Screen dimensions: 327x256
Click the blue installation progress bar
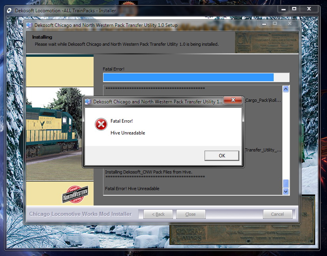pyautogui.click(x=196, y=77)
